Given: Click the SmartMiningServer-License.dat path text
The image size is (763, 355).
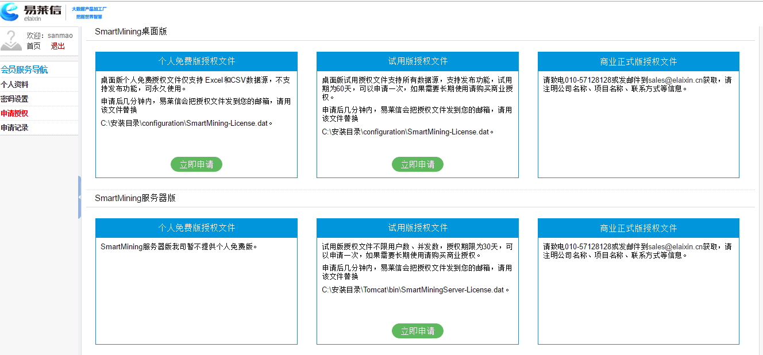Looking at the screenshot, I should [415, 290].
